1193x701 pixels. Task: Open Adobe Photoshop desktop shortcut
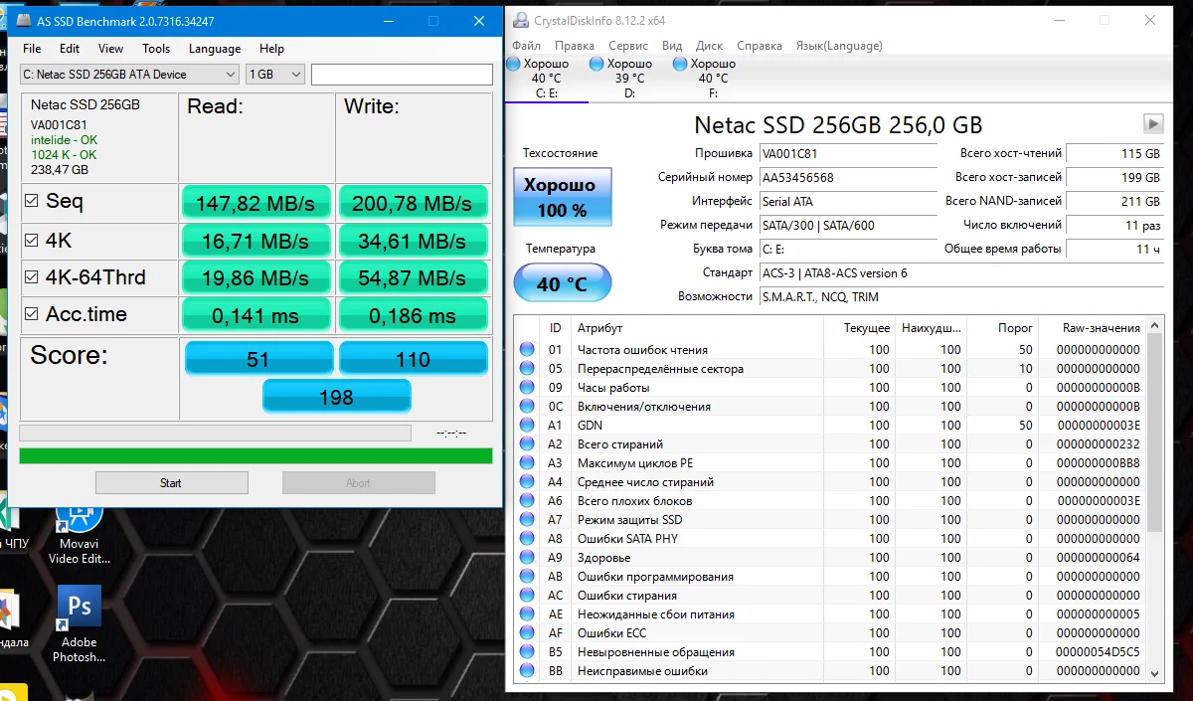coord(79,624)
